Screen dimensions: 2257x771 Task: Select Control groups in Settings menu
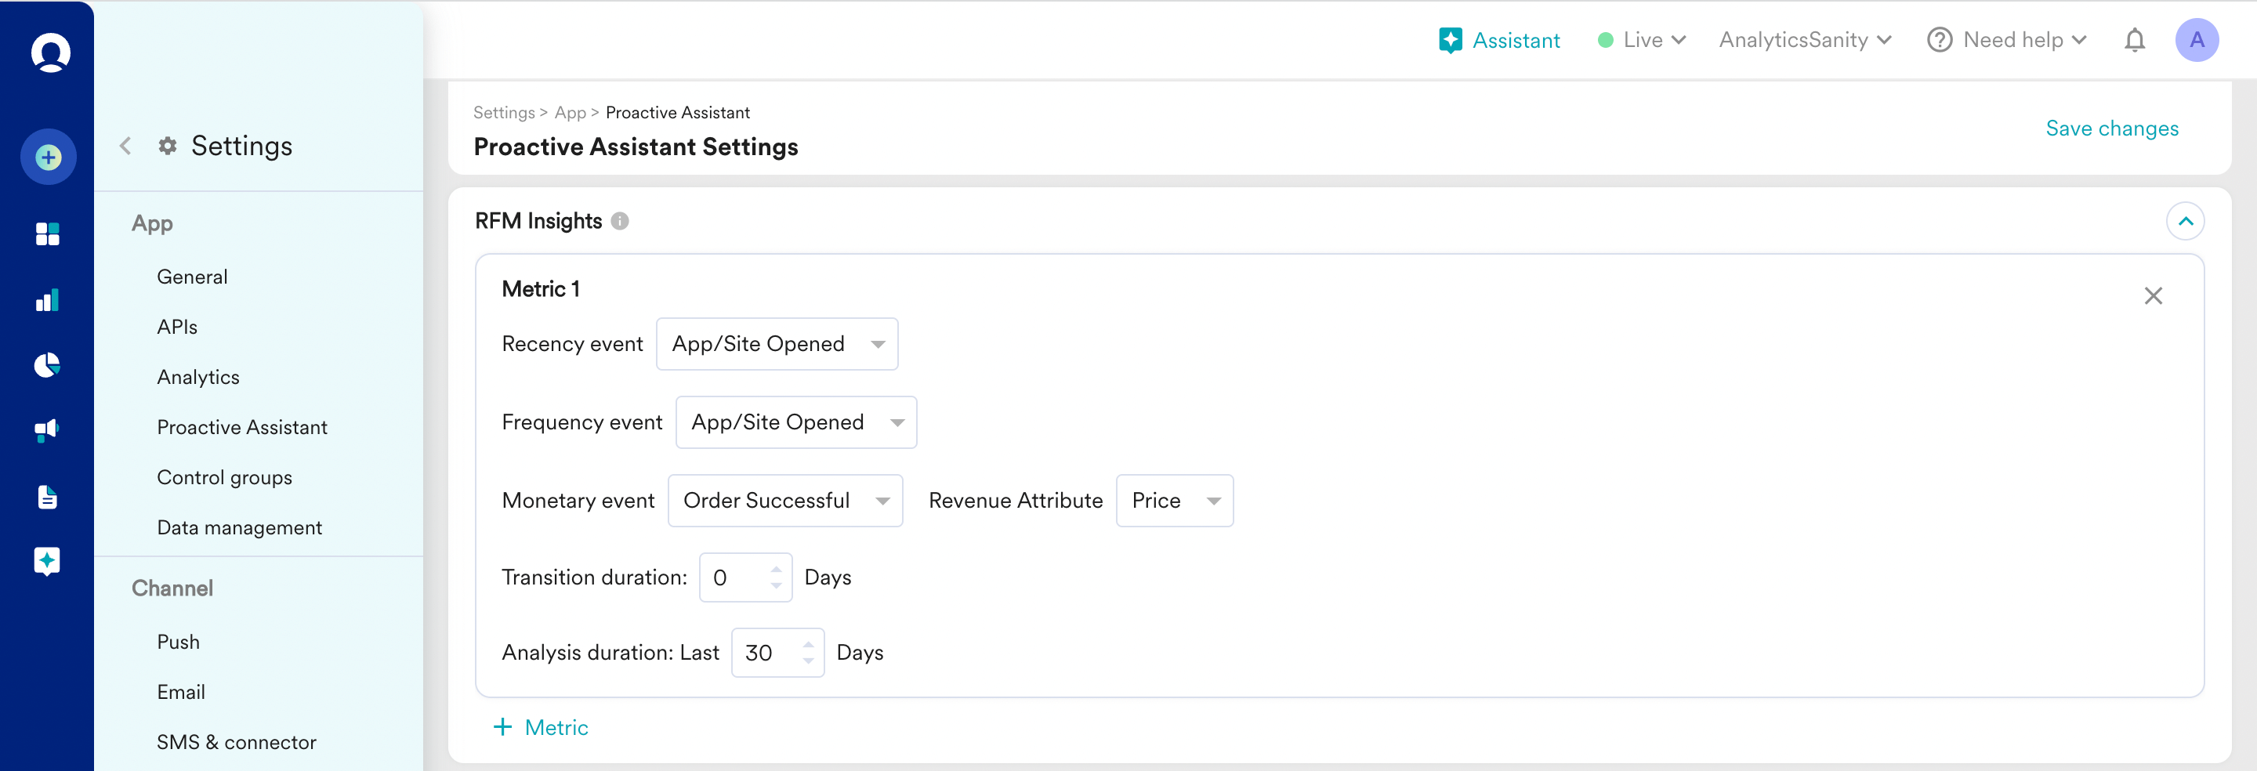(x=224, y=477)
